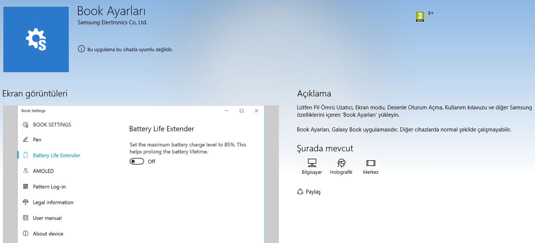Click the User manual book icon
Screen dimensions: 535x243
pos(25,218)
